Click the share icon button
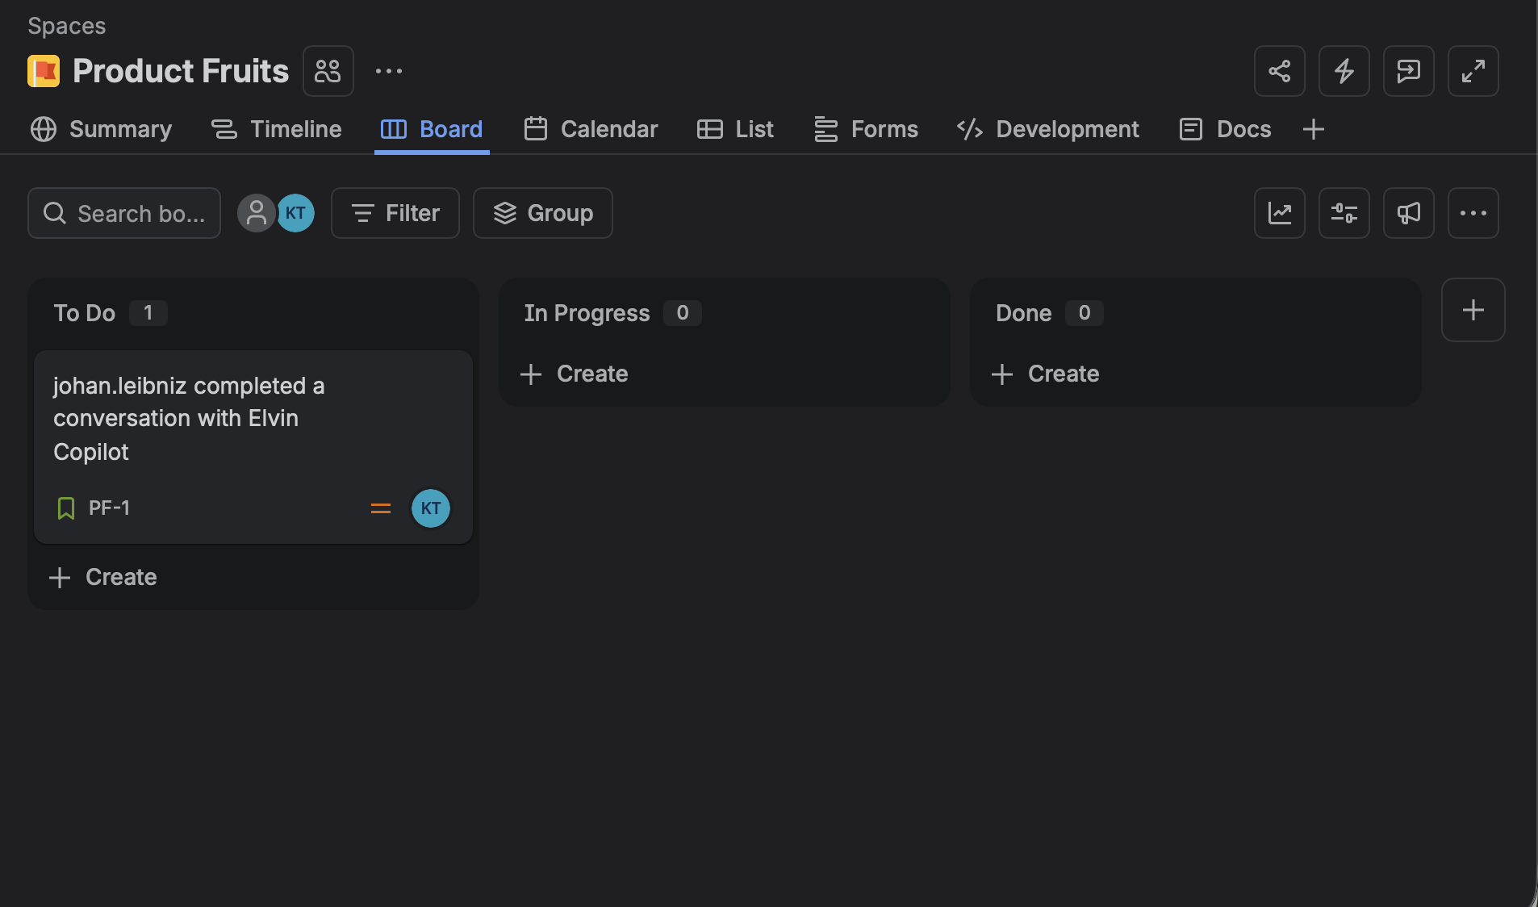 click(x=1280, y=71)
